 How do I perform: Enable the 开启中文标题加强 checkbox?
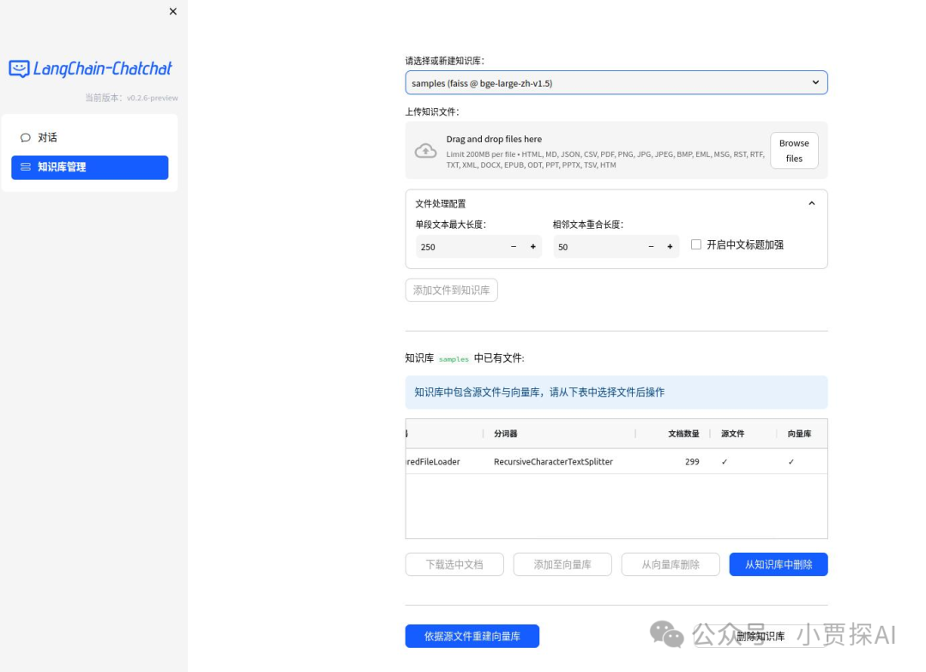[696, 244]
